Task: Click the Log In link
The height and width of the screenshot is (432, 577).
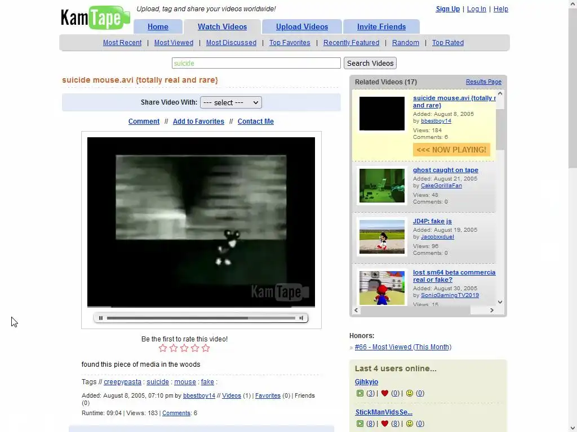Action: 477,9
